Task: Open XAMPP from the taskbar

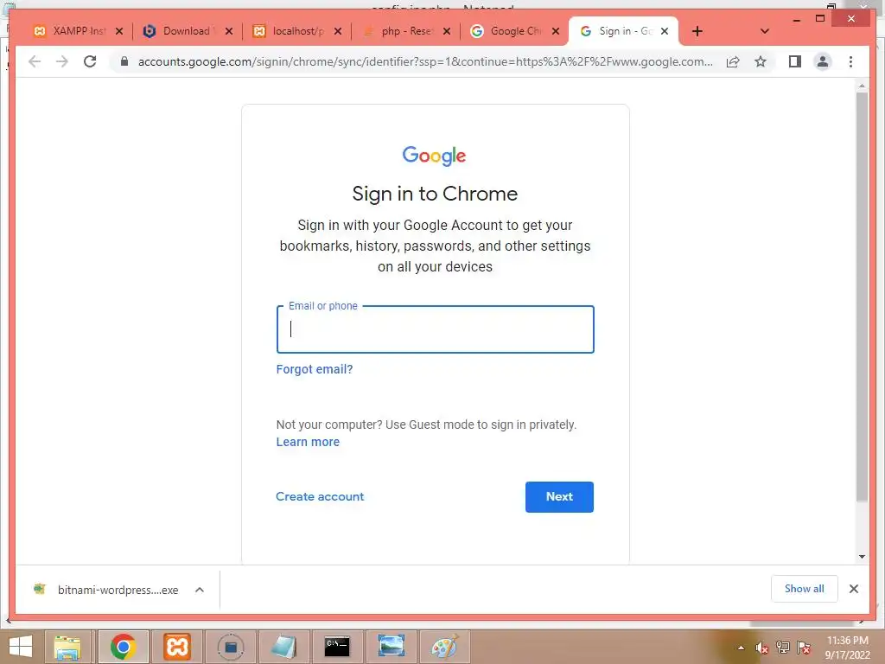Action: pos(177,647)
